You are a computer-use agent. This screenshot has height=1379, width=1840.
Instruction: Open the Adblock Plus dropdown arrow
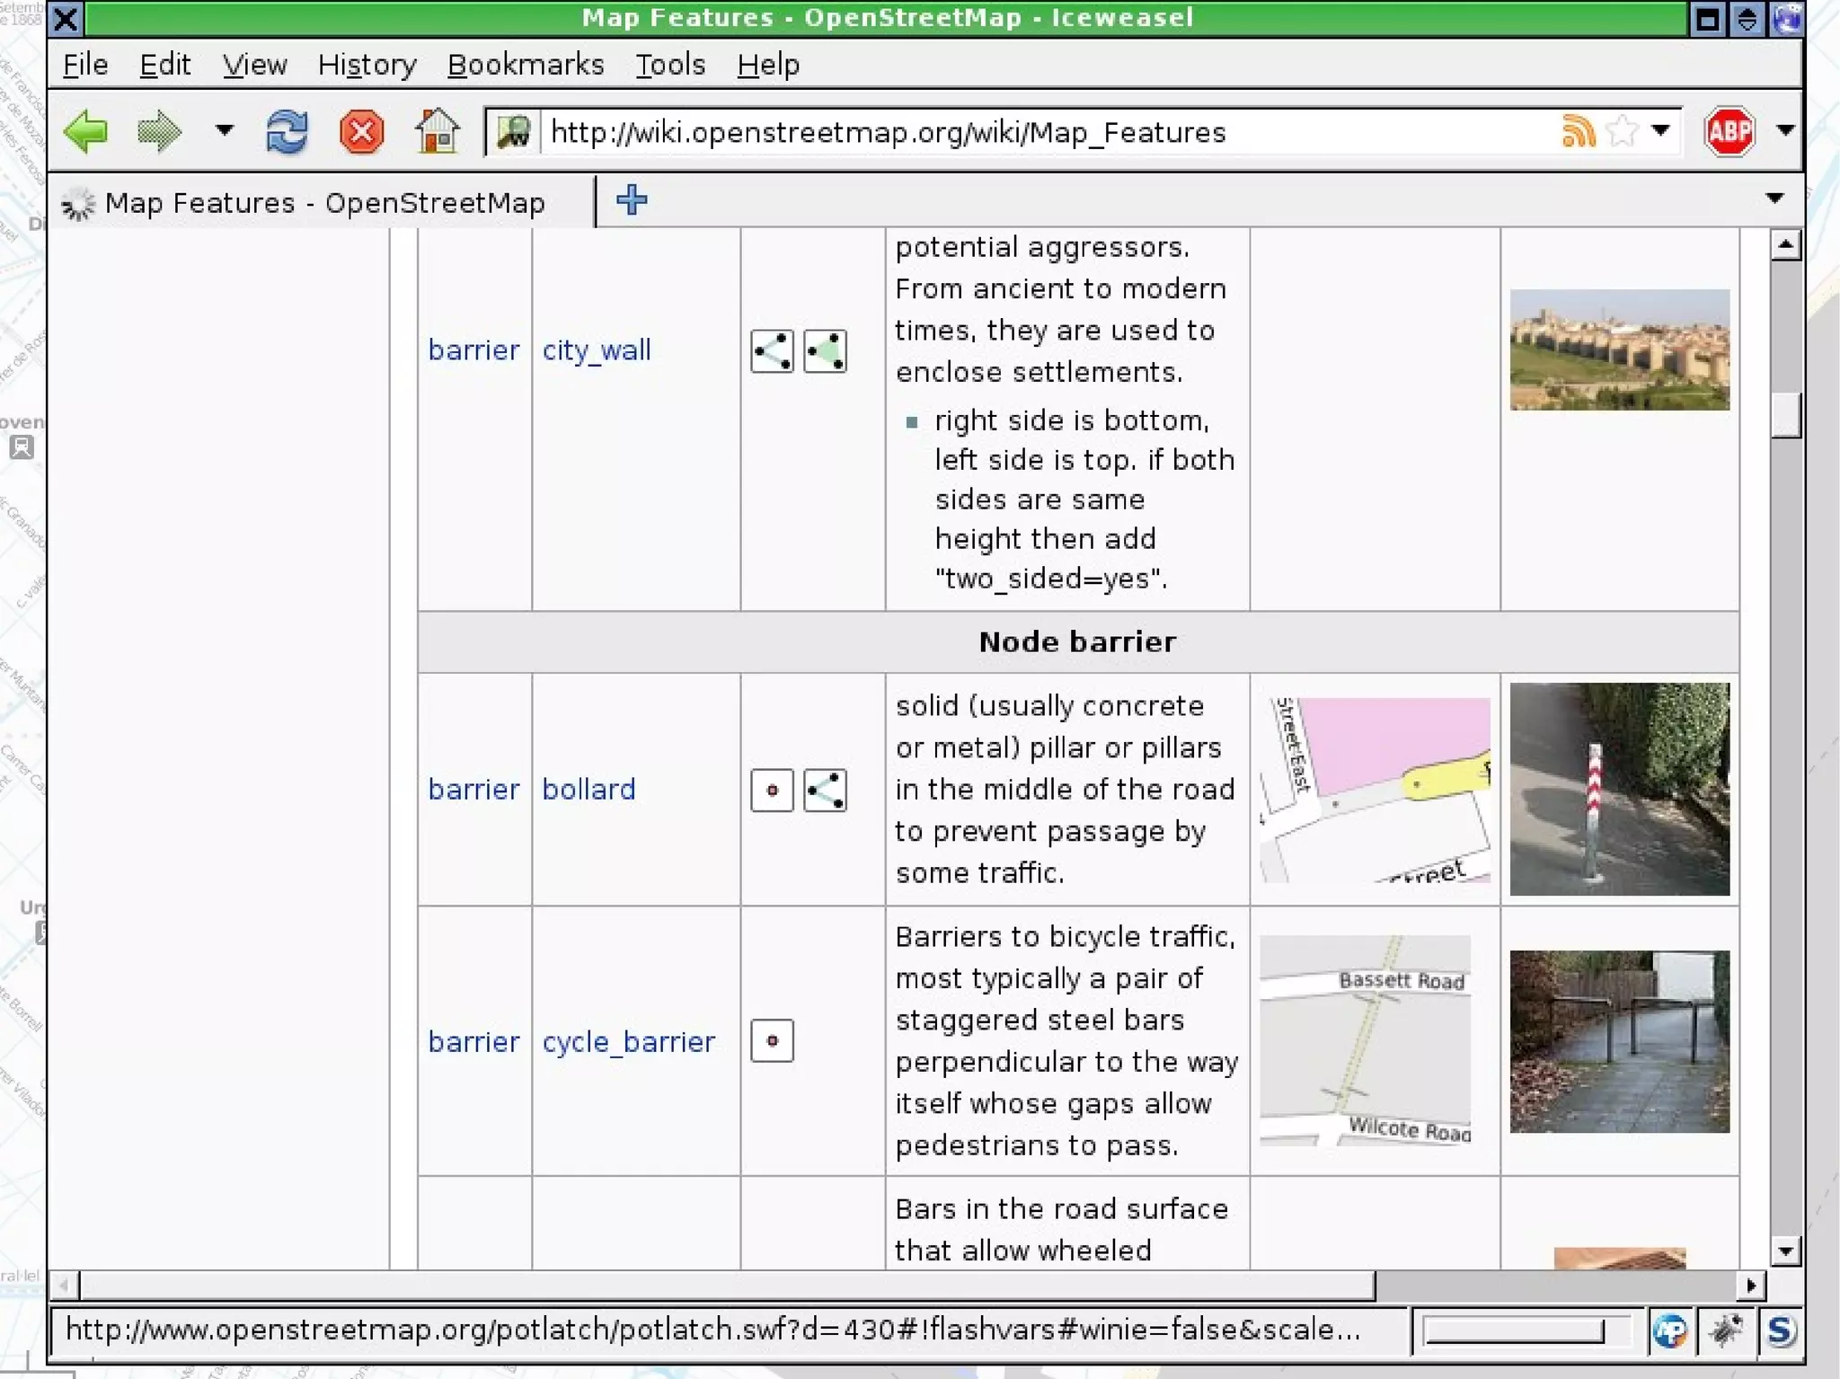pos(1785,130)
